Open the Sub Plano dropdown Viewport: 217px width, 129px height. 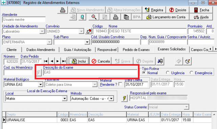[87, 42]
